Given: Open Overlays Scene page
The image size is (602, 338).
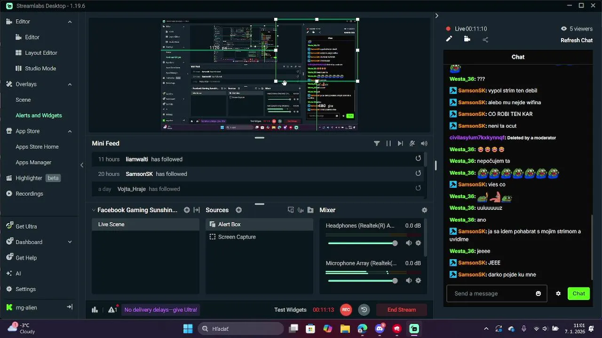Looking at the screenshot, I should pyautogui.click(x=23, y=100).
